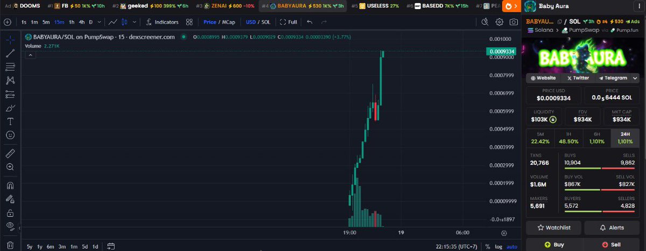The image size is (646, 251).
Task: Open the forecasting and measurement tools
Action: pyautogui.click(x=10, y=94)
